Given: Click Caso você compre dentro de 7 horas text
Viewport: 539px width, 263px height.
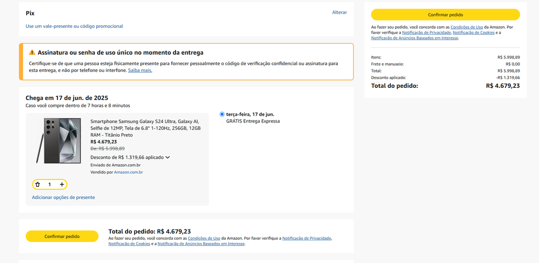Looking at the screenshot, I should click(78, 106).
